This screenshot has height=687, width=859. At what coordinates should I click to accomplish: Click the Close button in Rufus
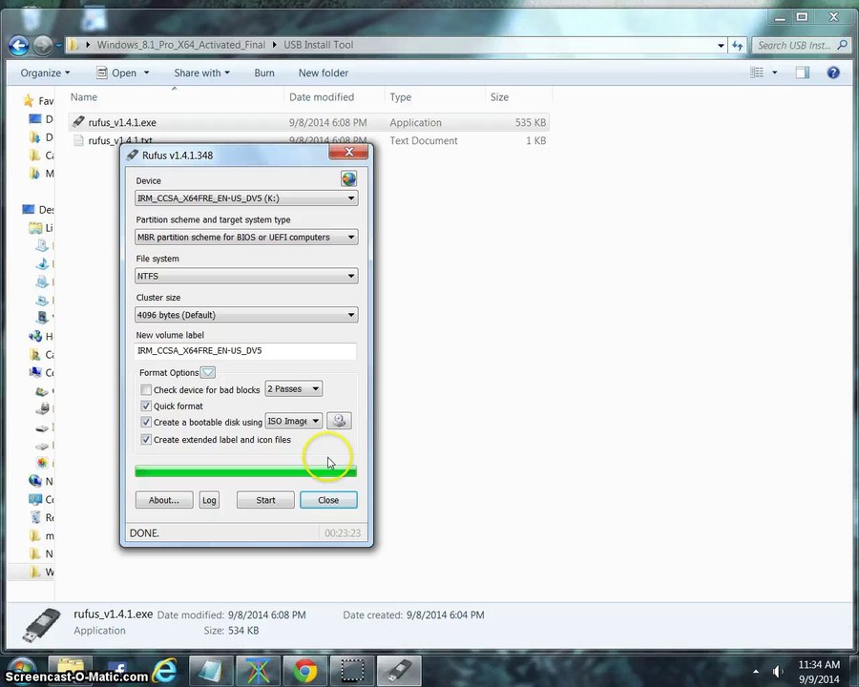point(328,500)
